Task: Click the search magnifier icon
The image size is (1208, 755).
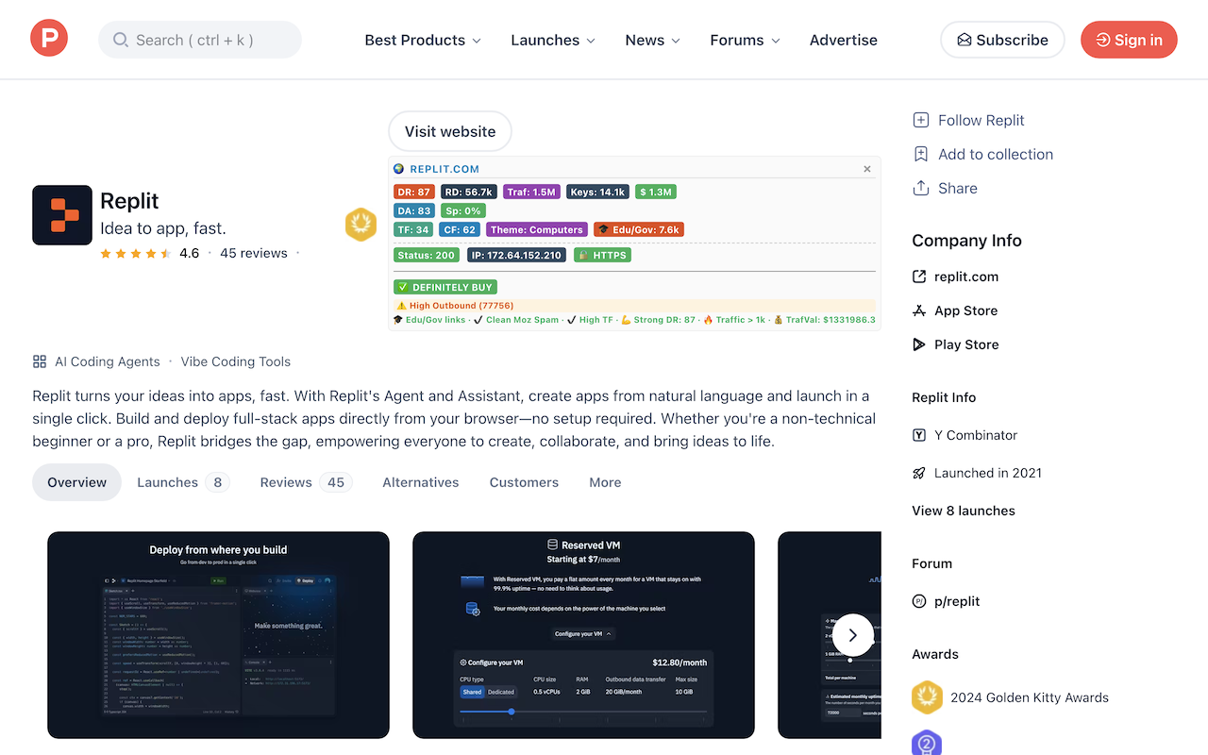Action: 121,40
